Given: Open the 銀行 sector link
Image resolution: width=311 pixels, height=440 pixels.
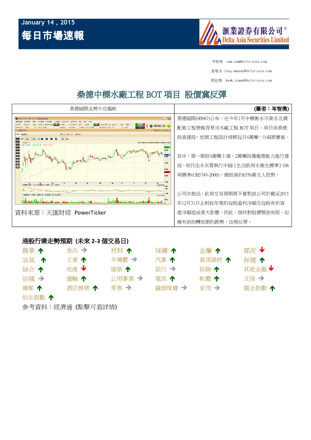Looking at the screenshot, I should (161, 269).
